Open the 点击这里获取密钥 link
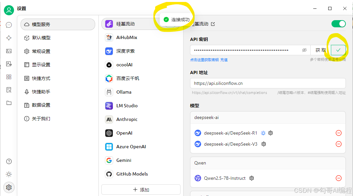This screenshot has height=196, width=353. (x=204, y=60)
